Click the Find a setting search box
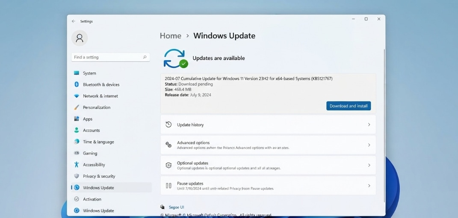 pyautogui.click(x=110, y=57)
